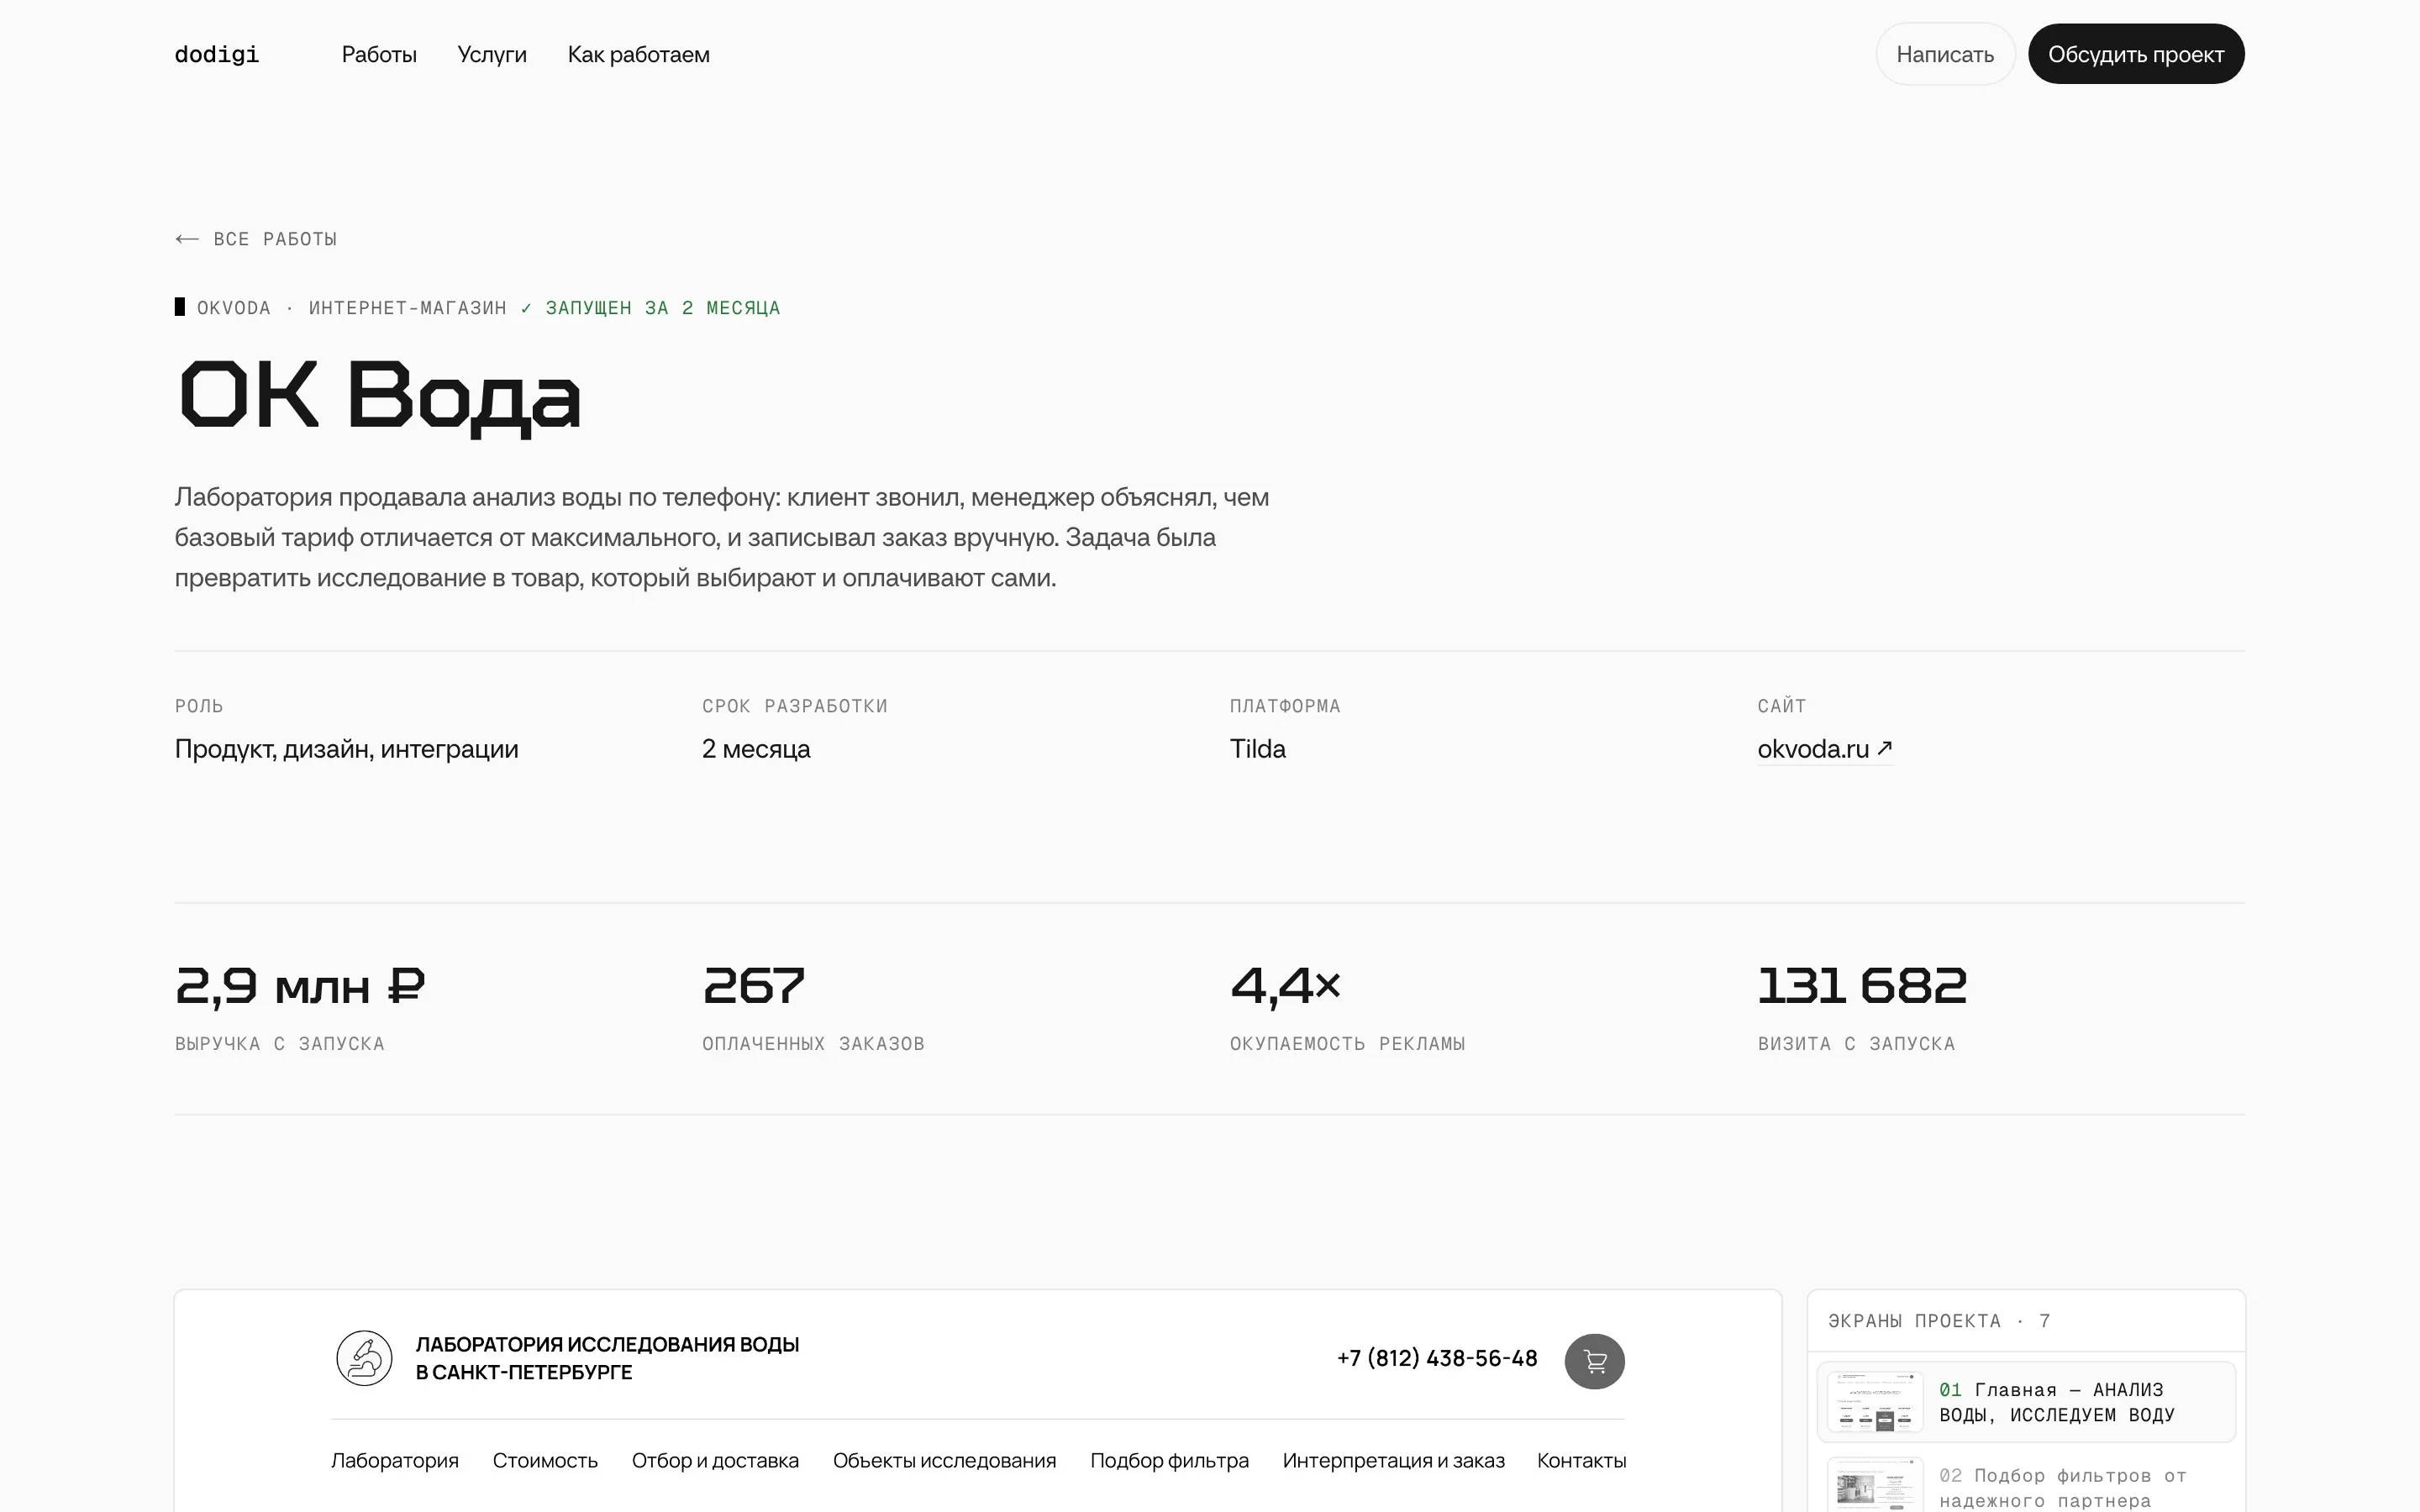Open the Лаборатория nav item in preview
This screenshot has height=1512, width=2420.
point(395,1460)
